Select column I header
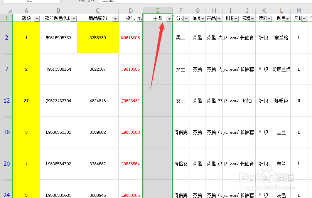 tap(230, 10)
